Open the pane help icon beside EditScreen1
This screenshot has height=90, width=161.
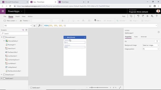158,32
